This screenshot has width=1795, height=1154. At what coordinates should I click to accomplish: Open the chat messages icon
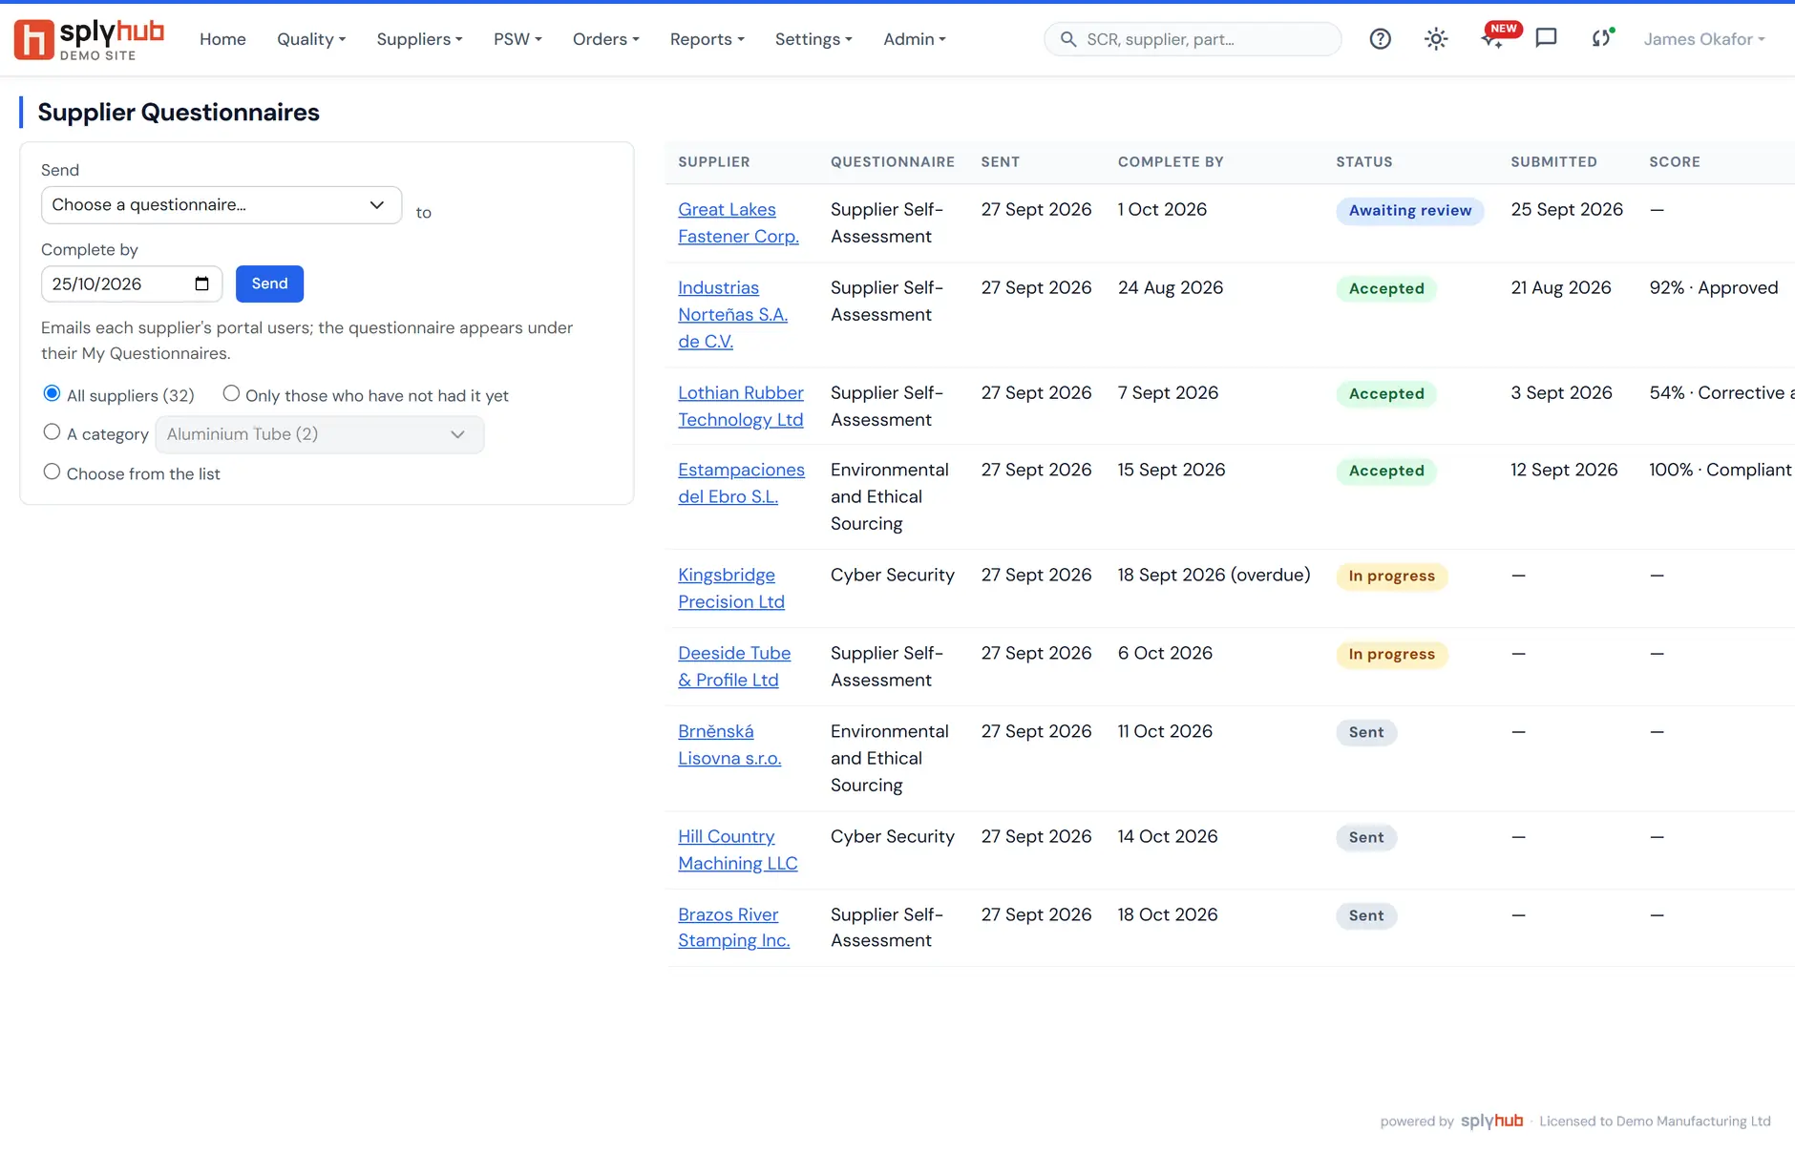1546,38
